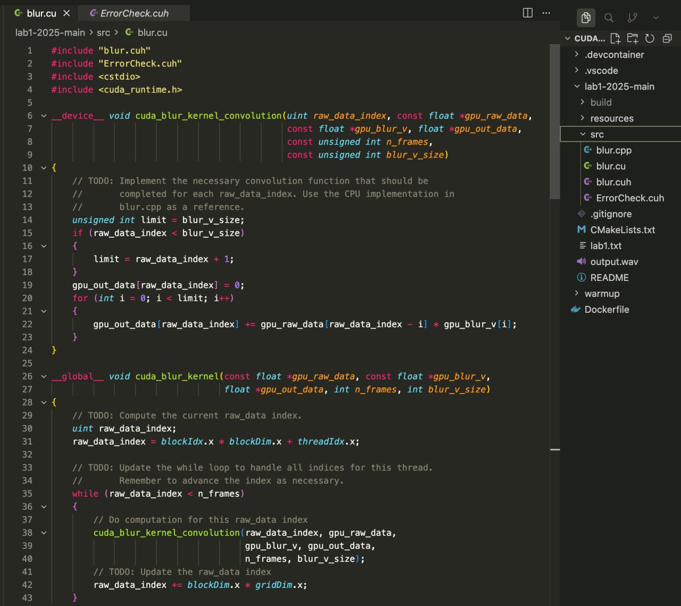
Task: Click the New Folder icon in Explorer
Action: click(633, 38)
